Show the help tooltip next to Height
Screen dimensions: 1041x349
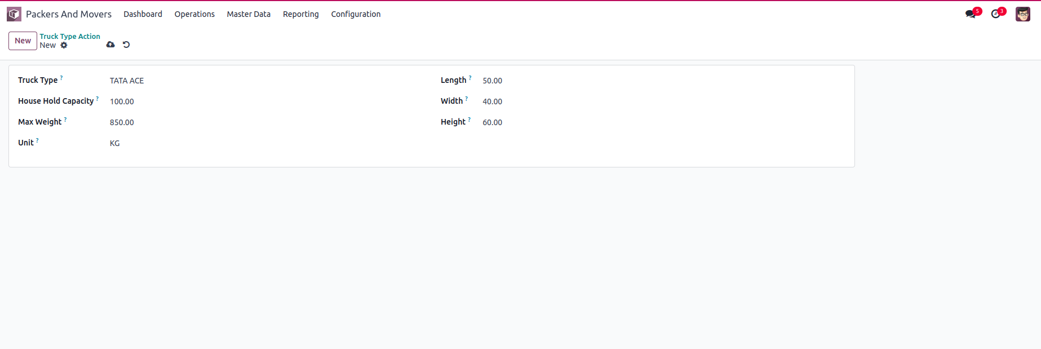[x=469, y=120]
